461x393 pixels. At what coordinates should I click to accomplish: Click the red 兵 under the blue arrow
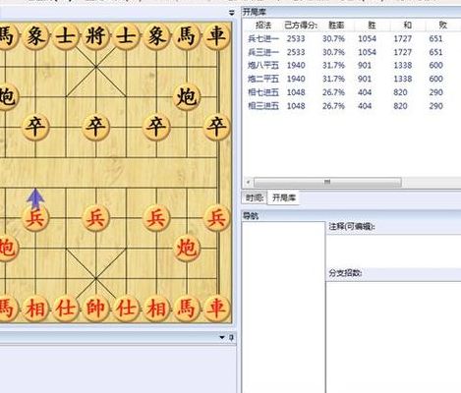pos(35,218)
